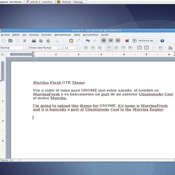The image size is (175, 175).
Task: Open the Archivo menu
Action: [x=5, y=35]
